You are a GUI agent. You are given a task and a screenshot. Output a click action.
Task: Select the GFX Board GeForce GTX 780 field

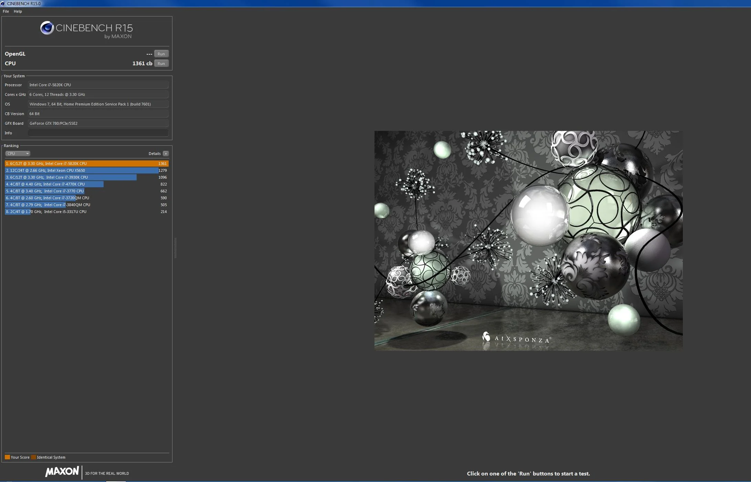coord(98,123)
